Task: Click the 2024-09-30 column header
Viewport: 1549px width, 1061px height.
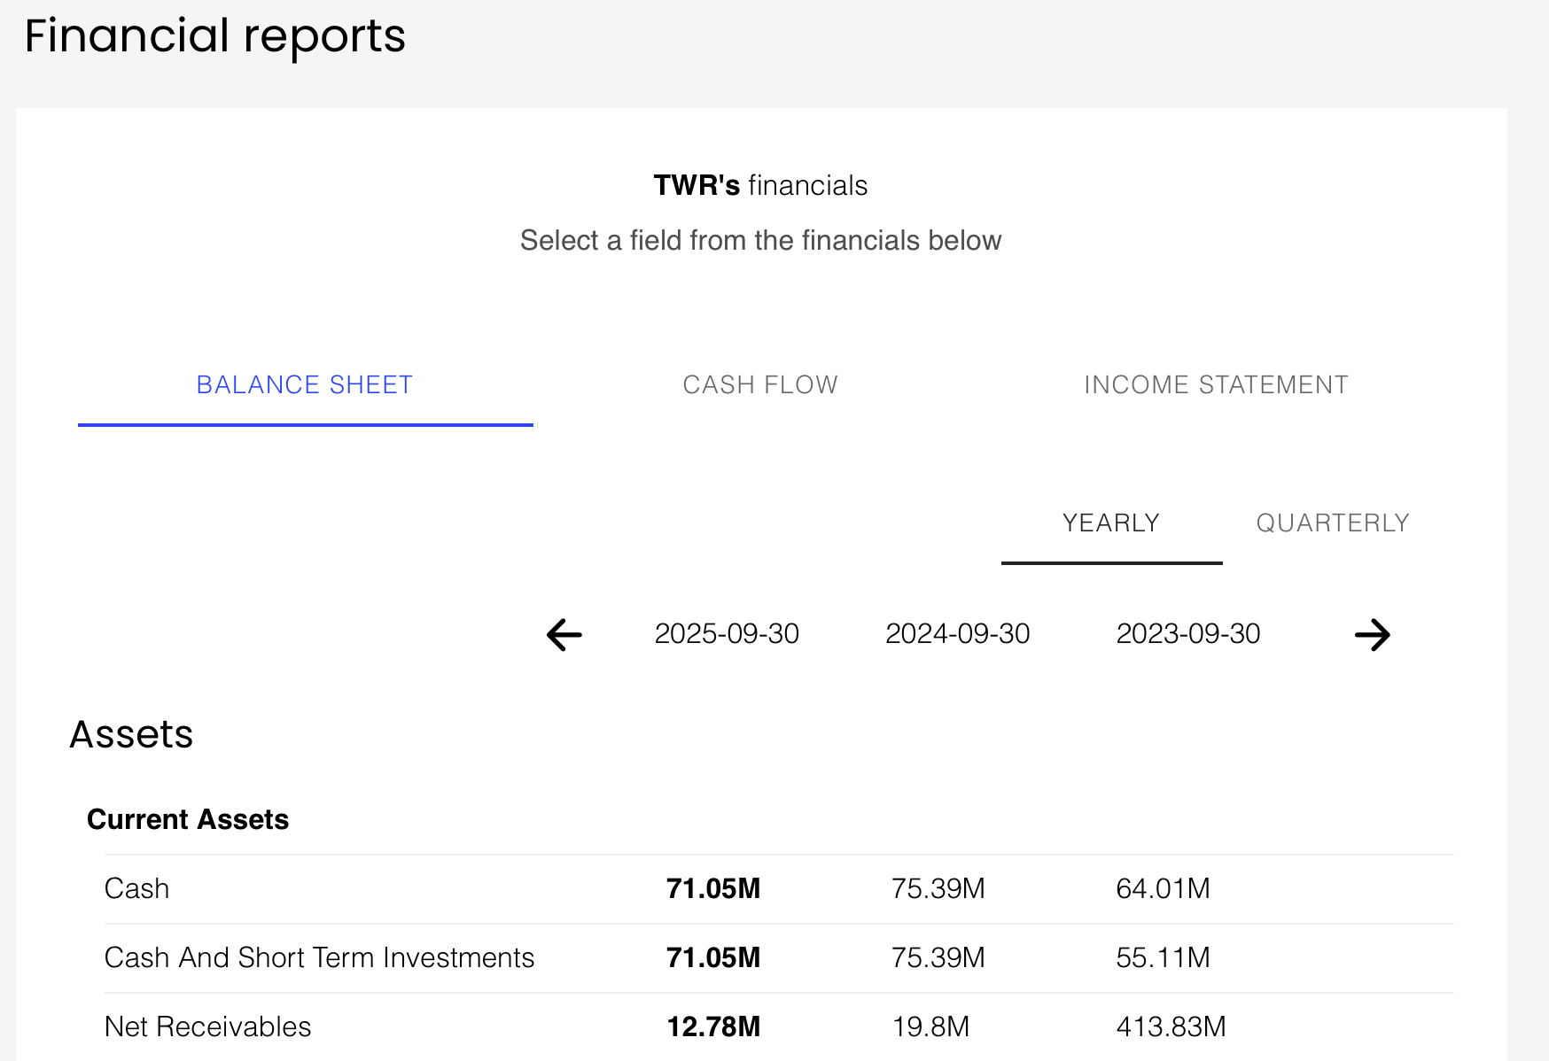Action: pyautogui.click(x=958, y=634)
